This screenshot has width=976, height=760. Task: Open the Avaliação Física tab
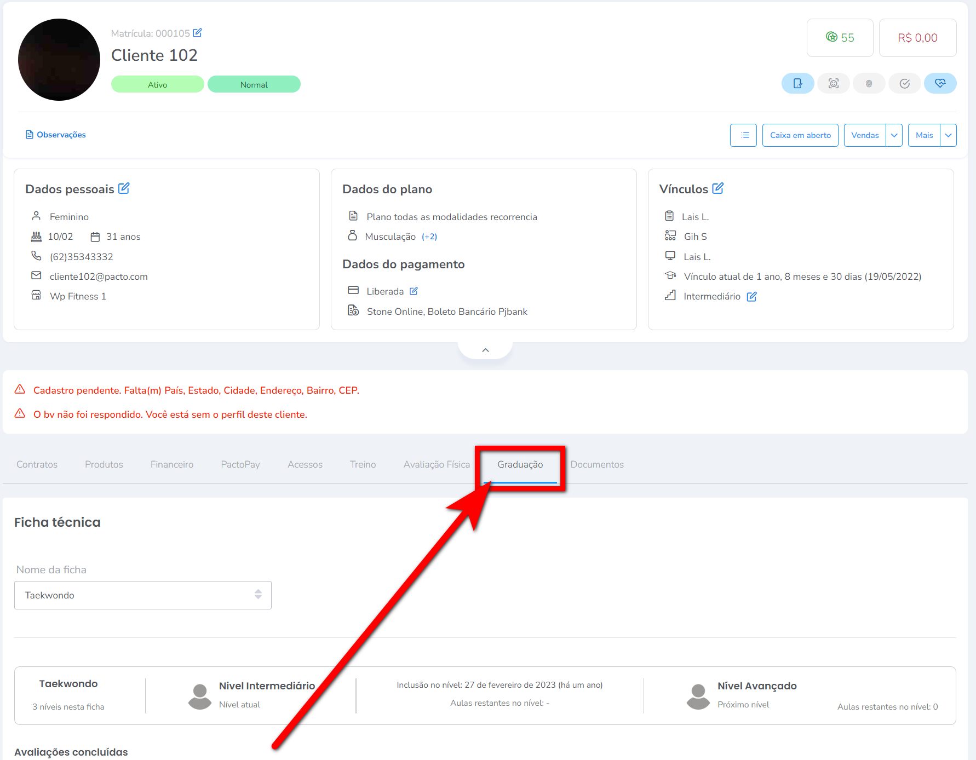[437, 464]
